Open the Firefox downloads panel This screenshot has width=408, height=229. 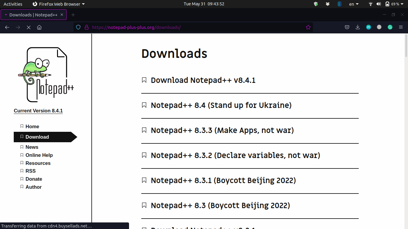coord(358,27)
